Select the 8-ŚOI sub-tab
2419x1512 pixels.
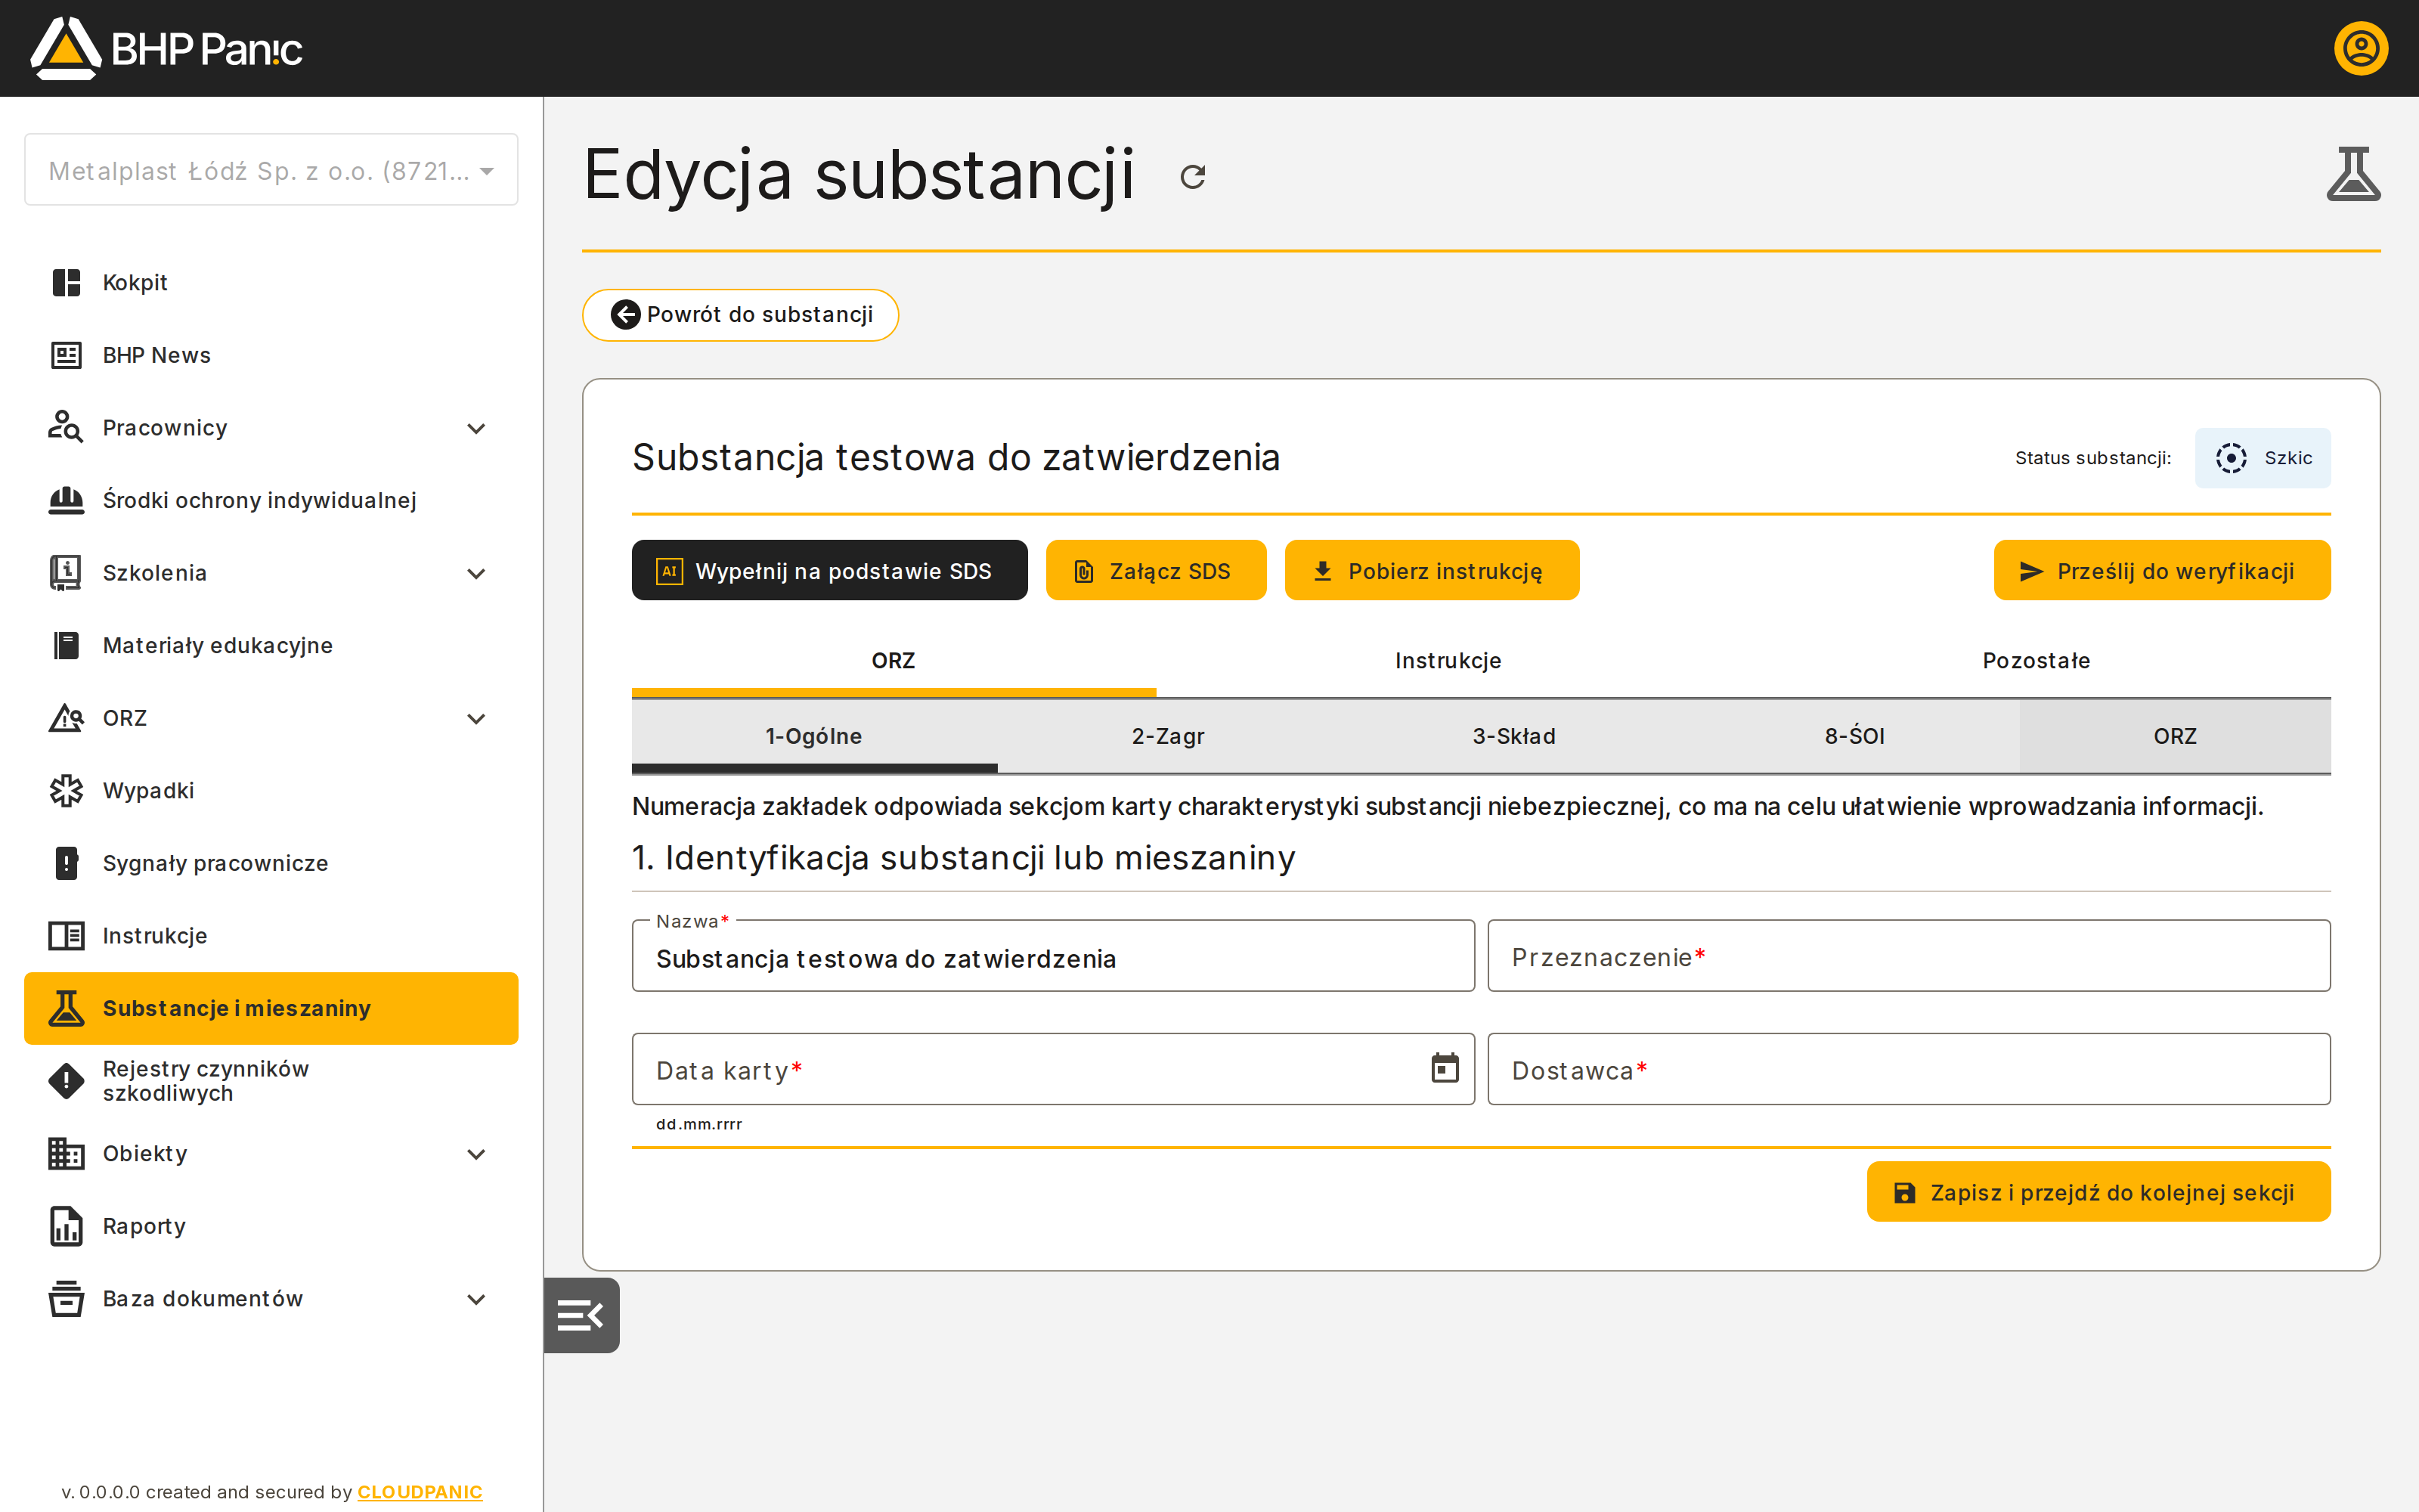point(1854,736)
